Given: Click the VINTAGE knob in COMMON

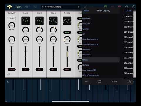Looking at the screenshot, I should click(x=12, y=25).
